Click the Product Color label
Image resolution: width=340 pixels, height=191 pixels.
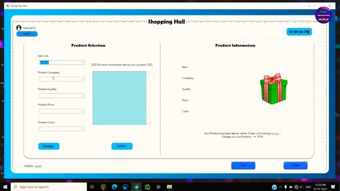tap(47, 123)
